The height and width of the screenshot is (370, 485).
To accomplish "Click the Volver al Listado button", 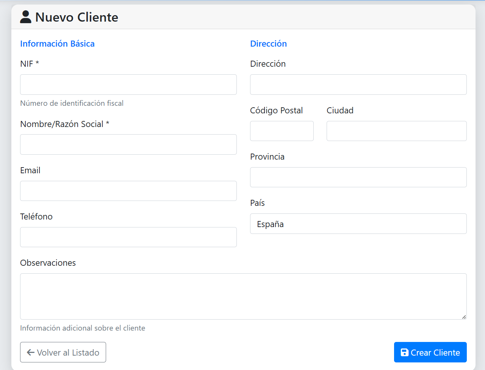I will click(x=63, y=352).
